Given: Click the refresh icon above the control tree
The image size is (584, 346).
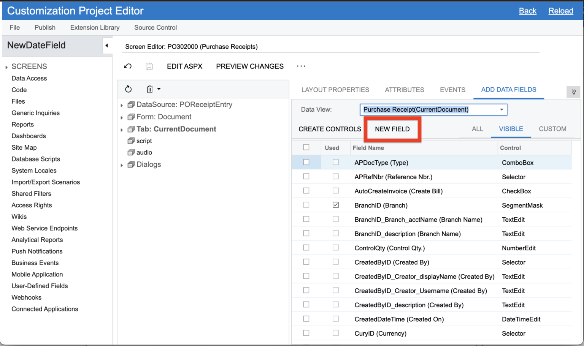Looking at the screenshot, I should [x=128, y=89].
